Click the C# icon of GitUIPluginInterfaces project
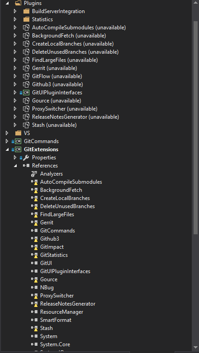Image resolution: width=199 pixels, height=353 pixels. 26,93
